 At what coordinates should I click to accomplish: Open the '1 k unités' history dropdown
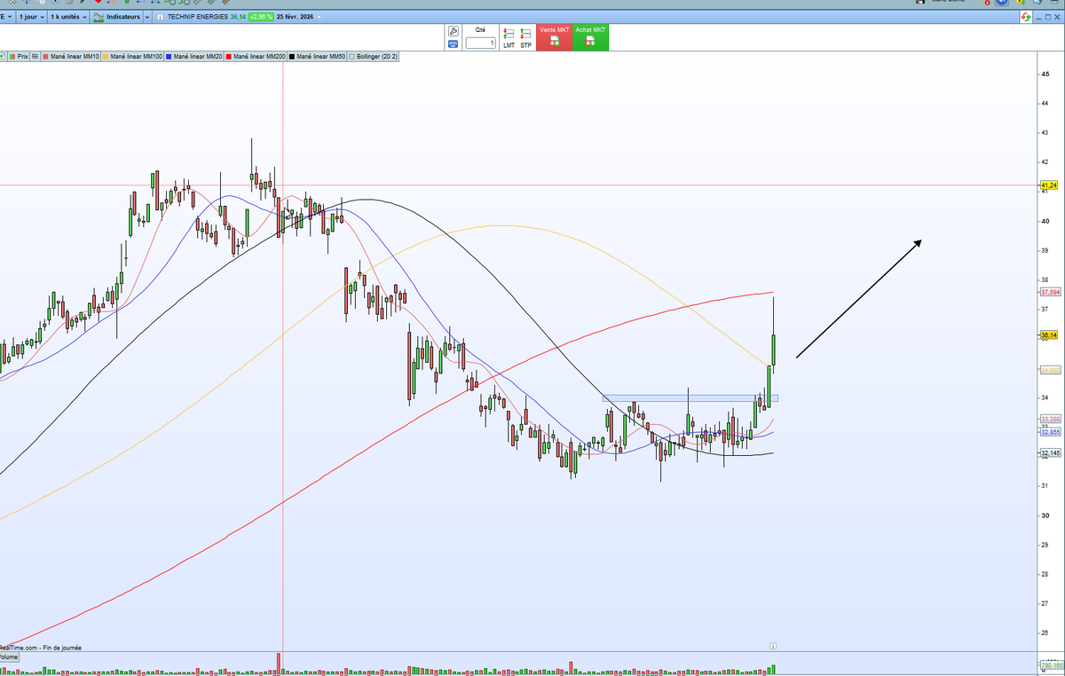(x=68, y=17)
